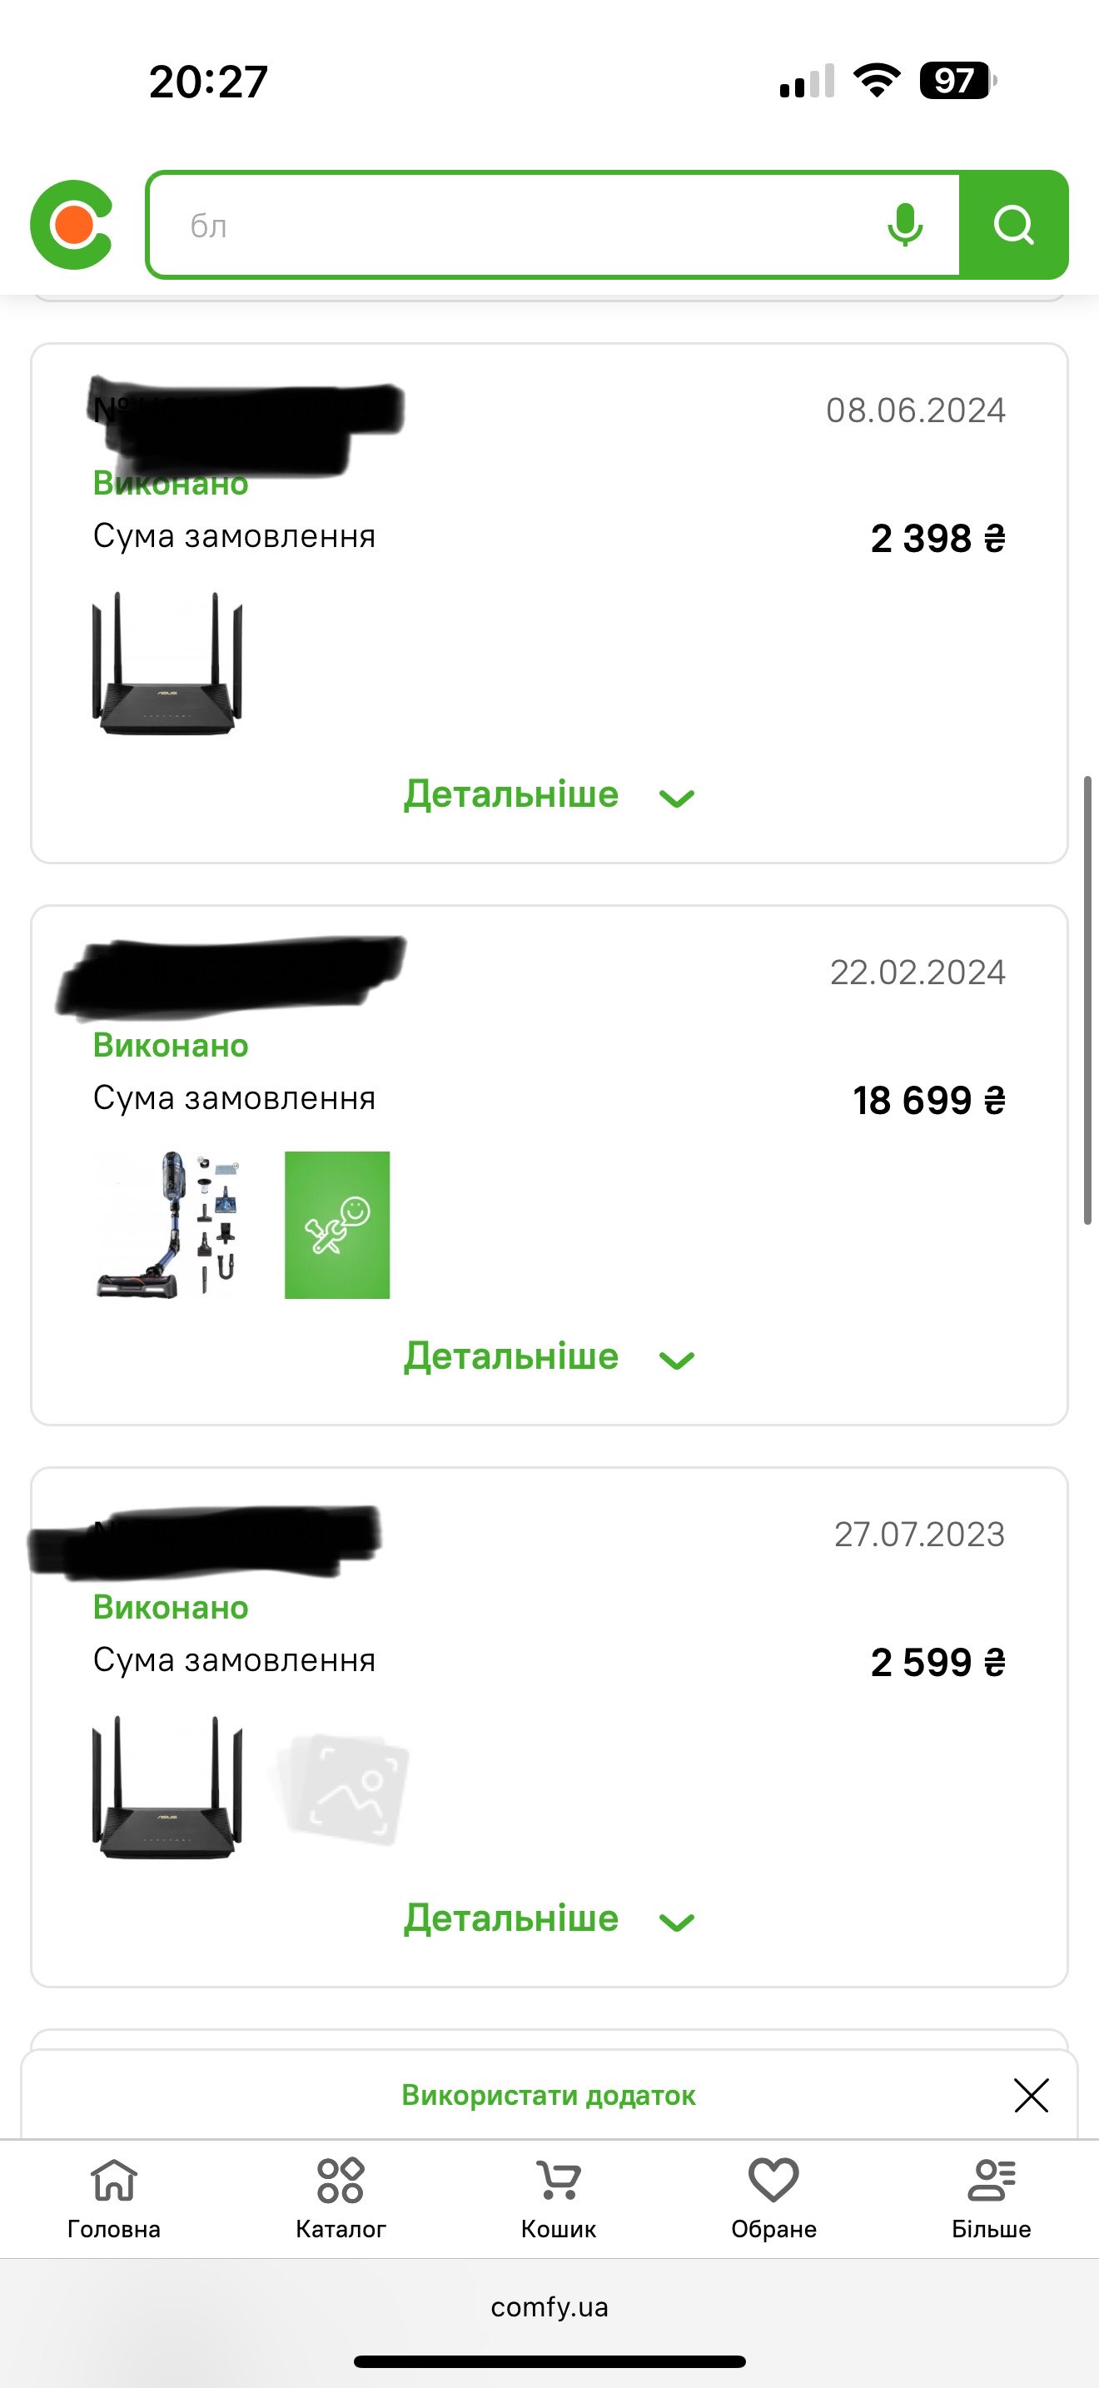1099x2388 pixels.
Task: Go to Обране favorites heart icon
Action: pyautogui.click(x=773, y=2197)
